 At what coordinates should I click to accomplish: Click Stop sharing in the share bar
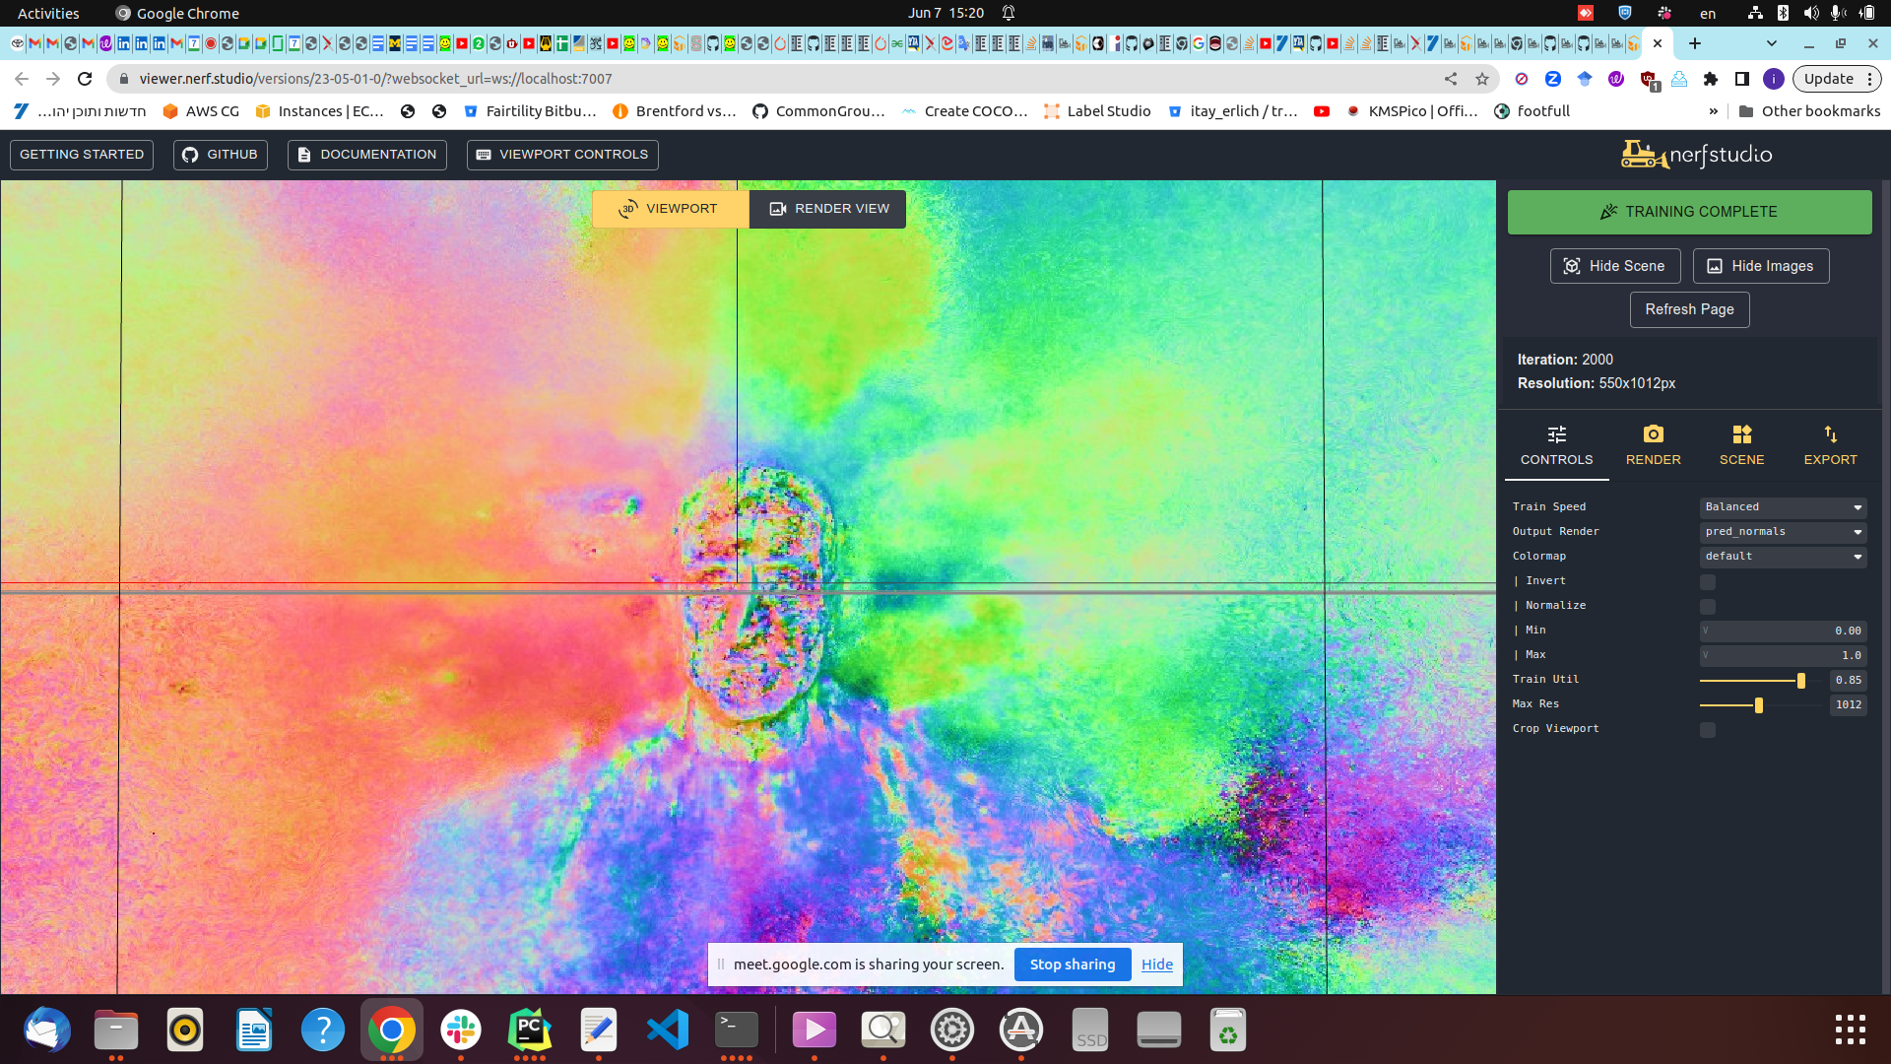click(x=1073, y=964)
